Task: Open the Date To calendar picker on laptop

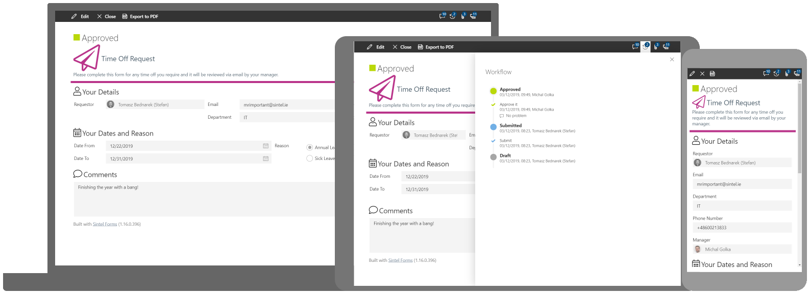Action: (x=265, y=159)
